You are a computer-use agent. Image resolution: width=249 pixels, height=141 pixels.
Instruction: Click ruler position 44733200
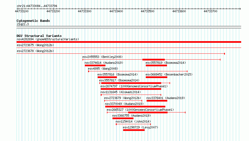point(53,11)
